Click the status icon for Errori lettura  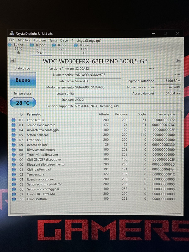click(x=14, y=120)
